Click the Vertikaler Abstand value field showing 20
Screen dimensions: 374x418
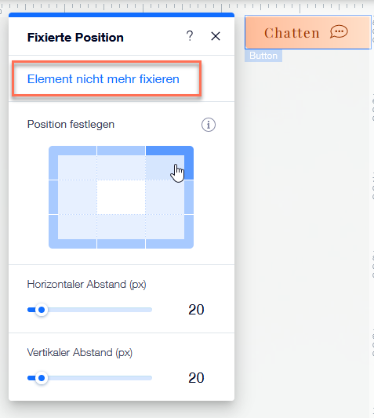pyautogui.click(x=196, y=378)
